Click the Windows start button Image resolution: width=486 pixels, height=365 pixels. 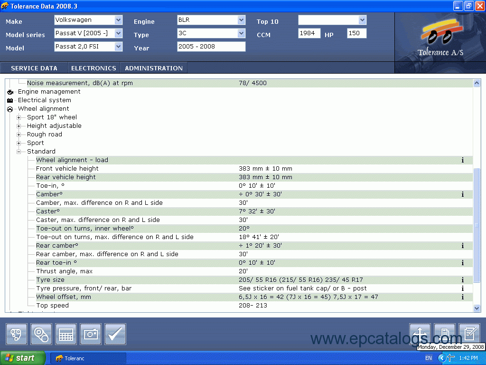(23, 358)
